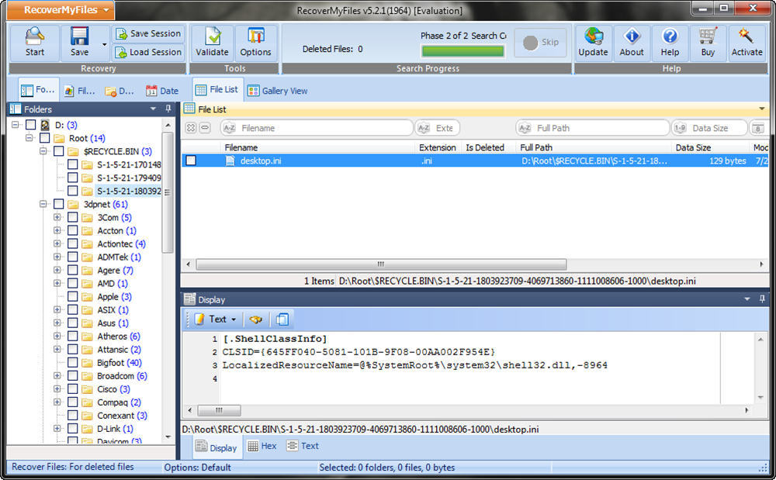Click Save Session button
The image size is (776, 480).
pyautogui.click(x=148, y=33)
